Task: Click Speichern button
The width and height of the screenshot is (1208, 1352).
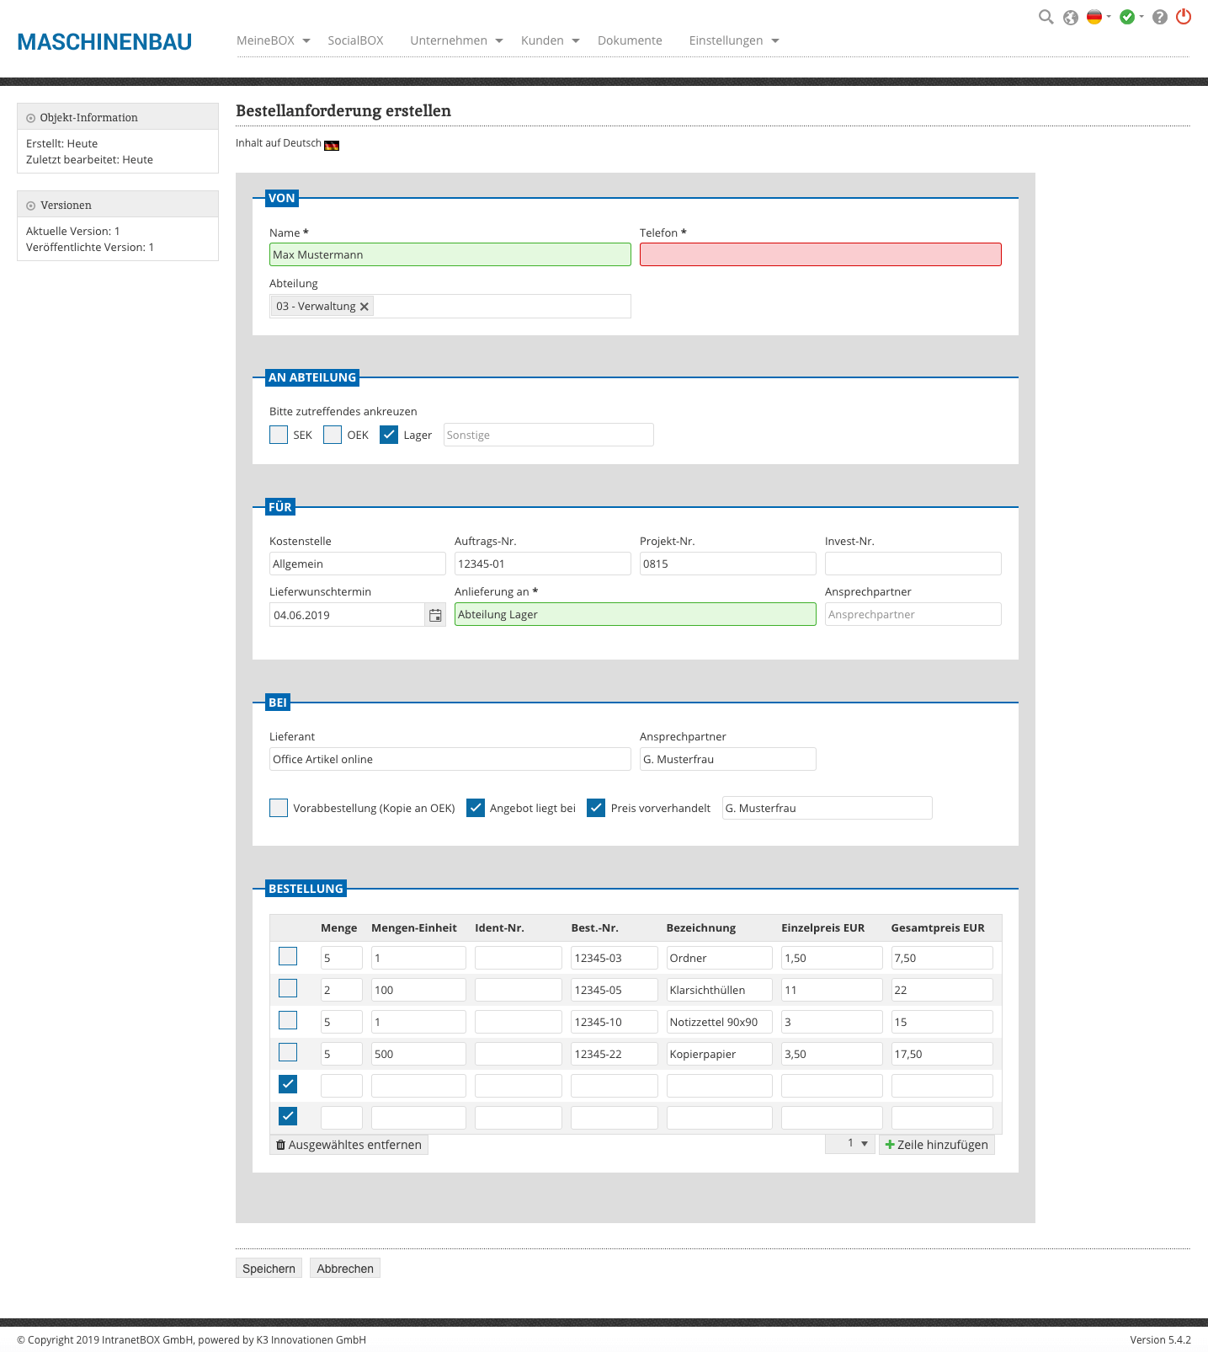Action: point(269,1269)
